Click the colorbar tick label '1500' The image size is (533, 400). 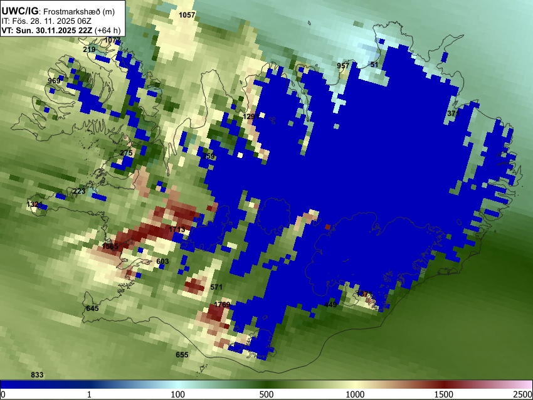pos(444,394)
